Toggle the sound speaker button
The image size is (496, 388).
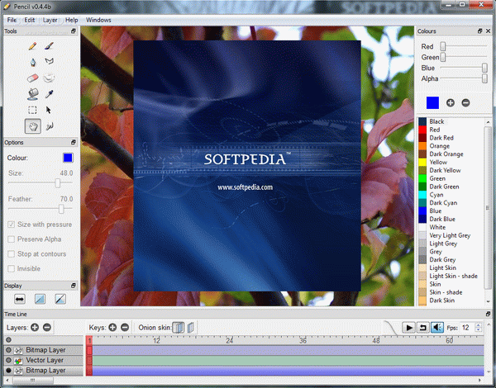coord(437,328)
